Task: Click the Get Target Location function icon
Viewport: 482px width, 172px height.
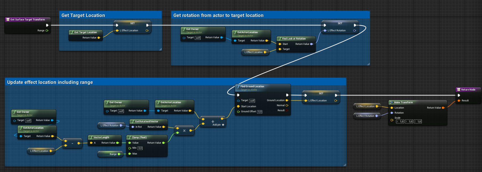Action: click(72, 32)
